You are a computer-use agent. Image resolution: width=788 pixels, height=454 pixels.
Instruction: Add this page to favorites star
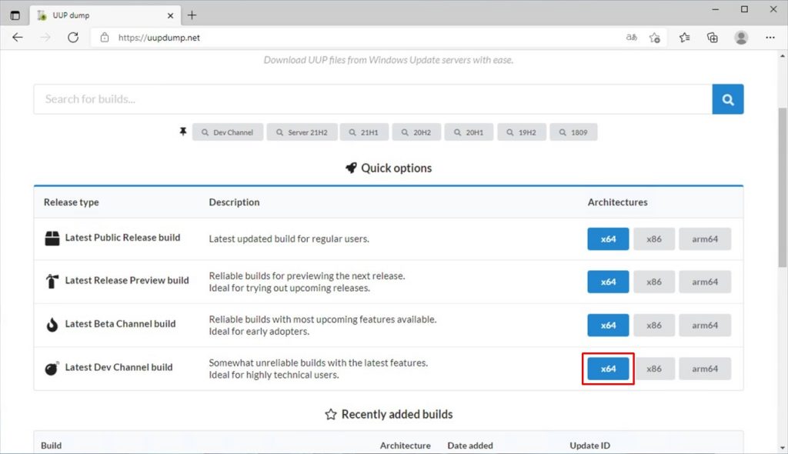tap(654, 37)
